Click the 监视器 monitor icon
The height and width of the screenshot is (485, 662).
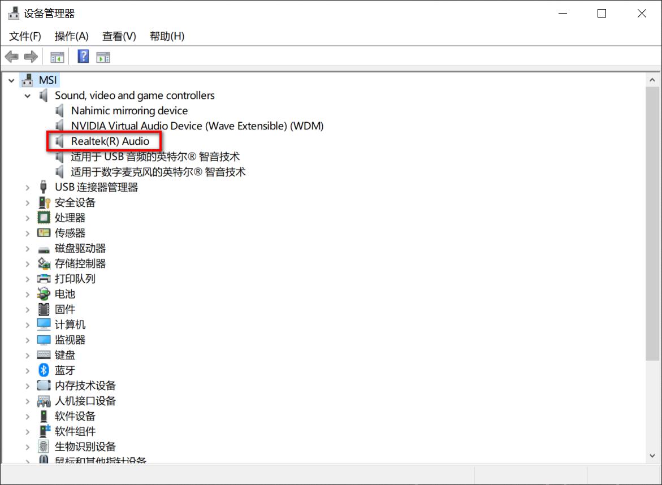43,340
